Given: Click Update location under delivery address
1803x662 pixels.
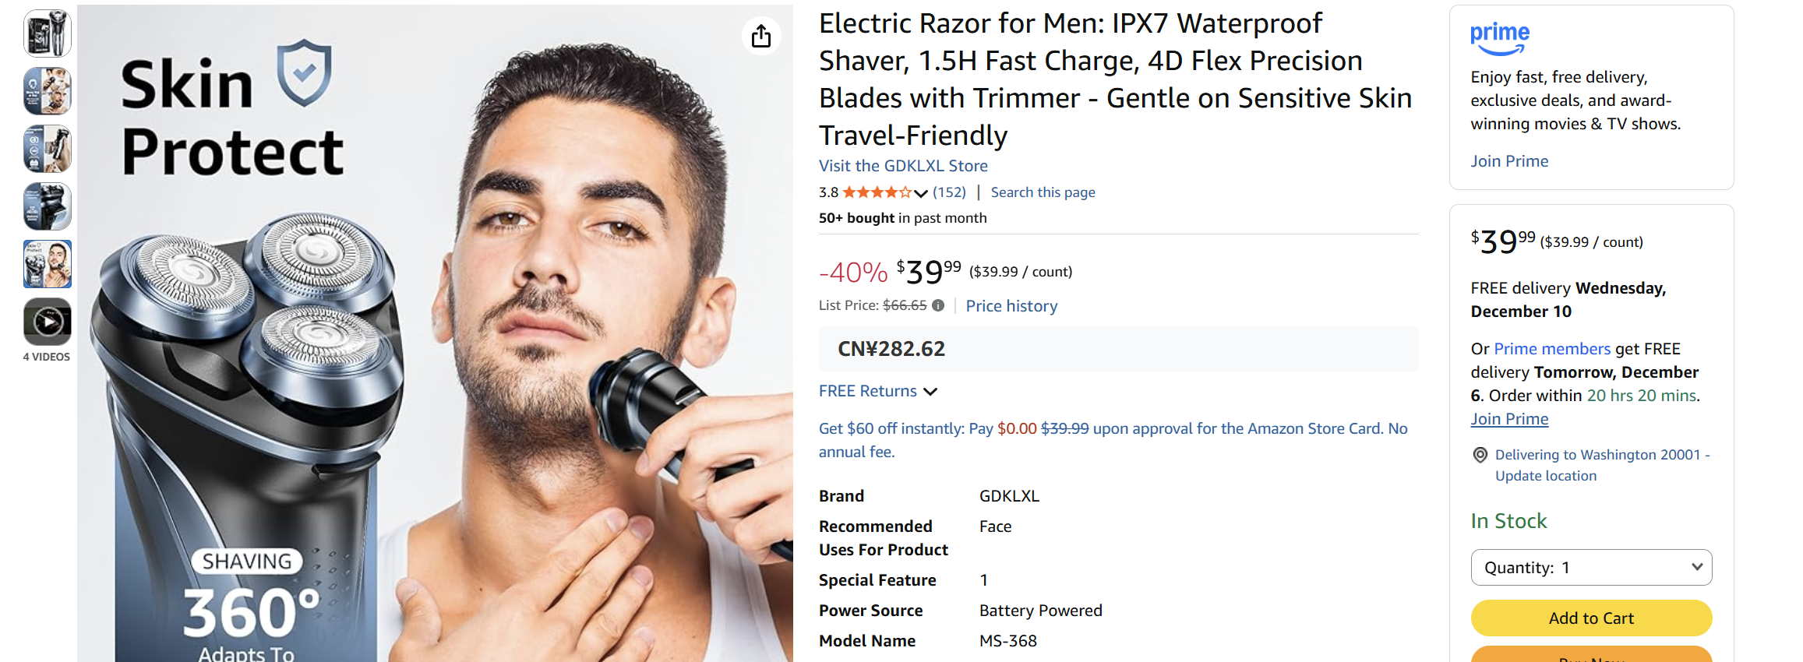Looking at the screenshot, I should coord(1546,475).
